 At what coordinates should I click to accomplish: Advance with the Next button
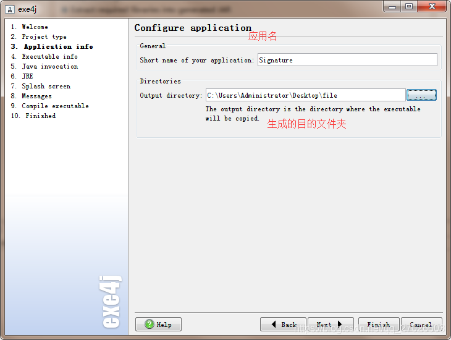(x=331, y=325)
